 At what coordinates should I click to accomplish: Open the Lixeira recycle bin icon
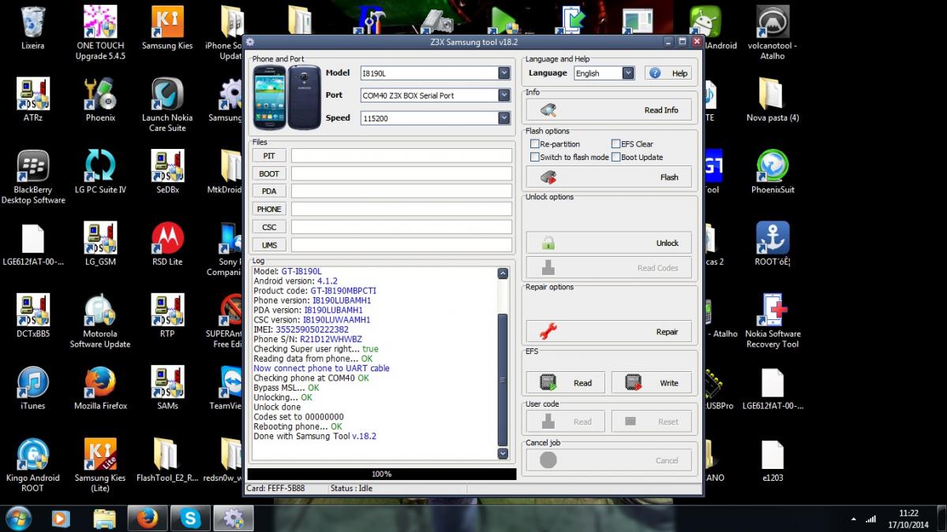tap(33, 28)
